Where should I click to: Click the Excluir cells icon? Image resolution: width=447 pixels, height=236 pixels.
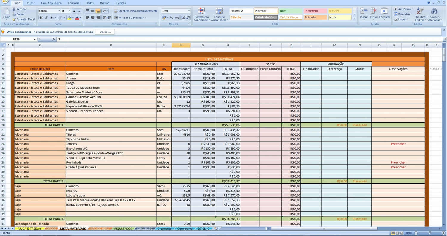tap(374, 12)
